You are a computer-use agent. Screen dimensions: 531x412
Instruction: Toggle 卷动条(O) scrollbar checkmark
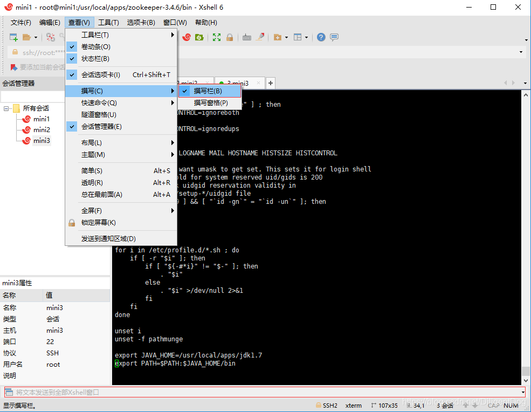point(72,47)
